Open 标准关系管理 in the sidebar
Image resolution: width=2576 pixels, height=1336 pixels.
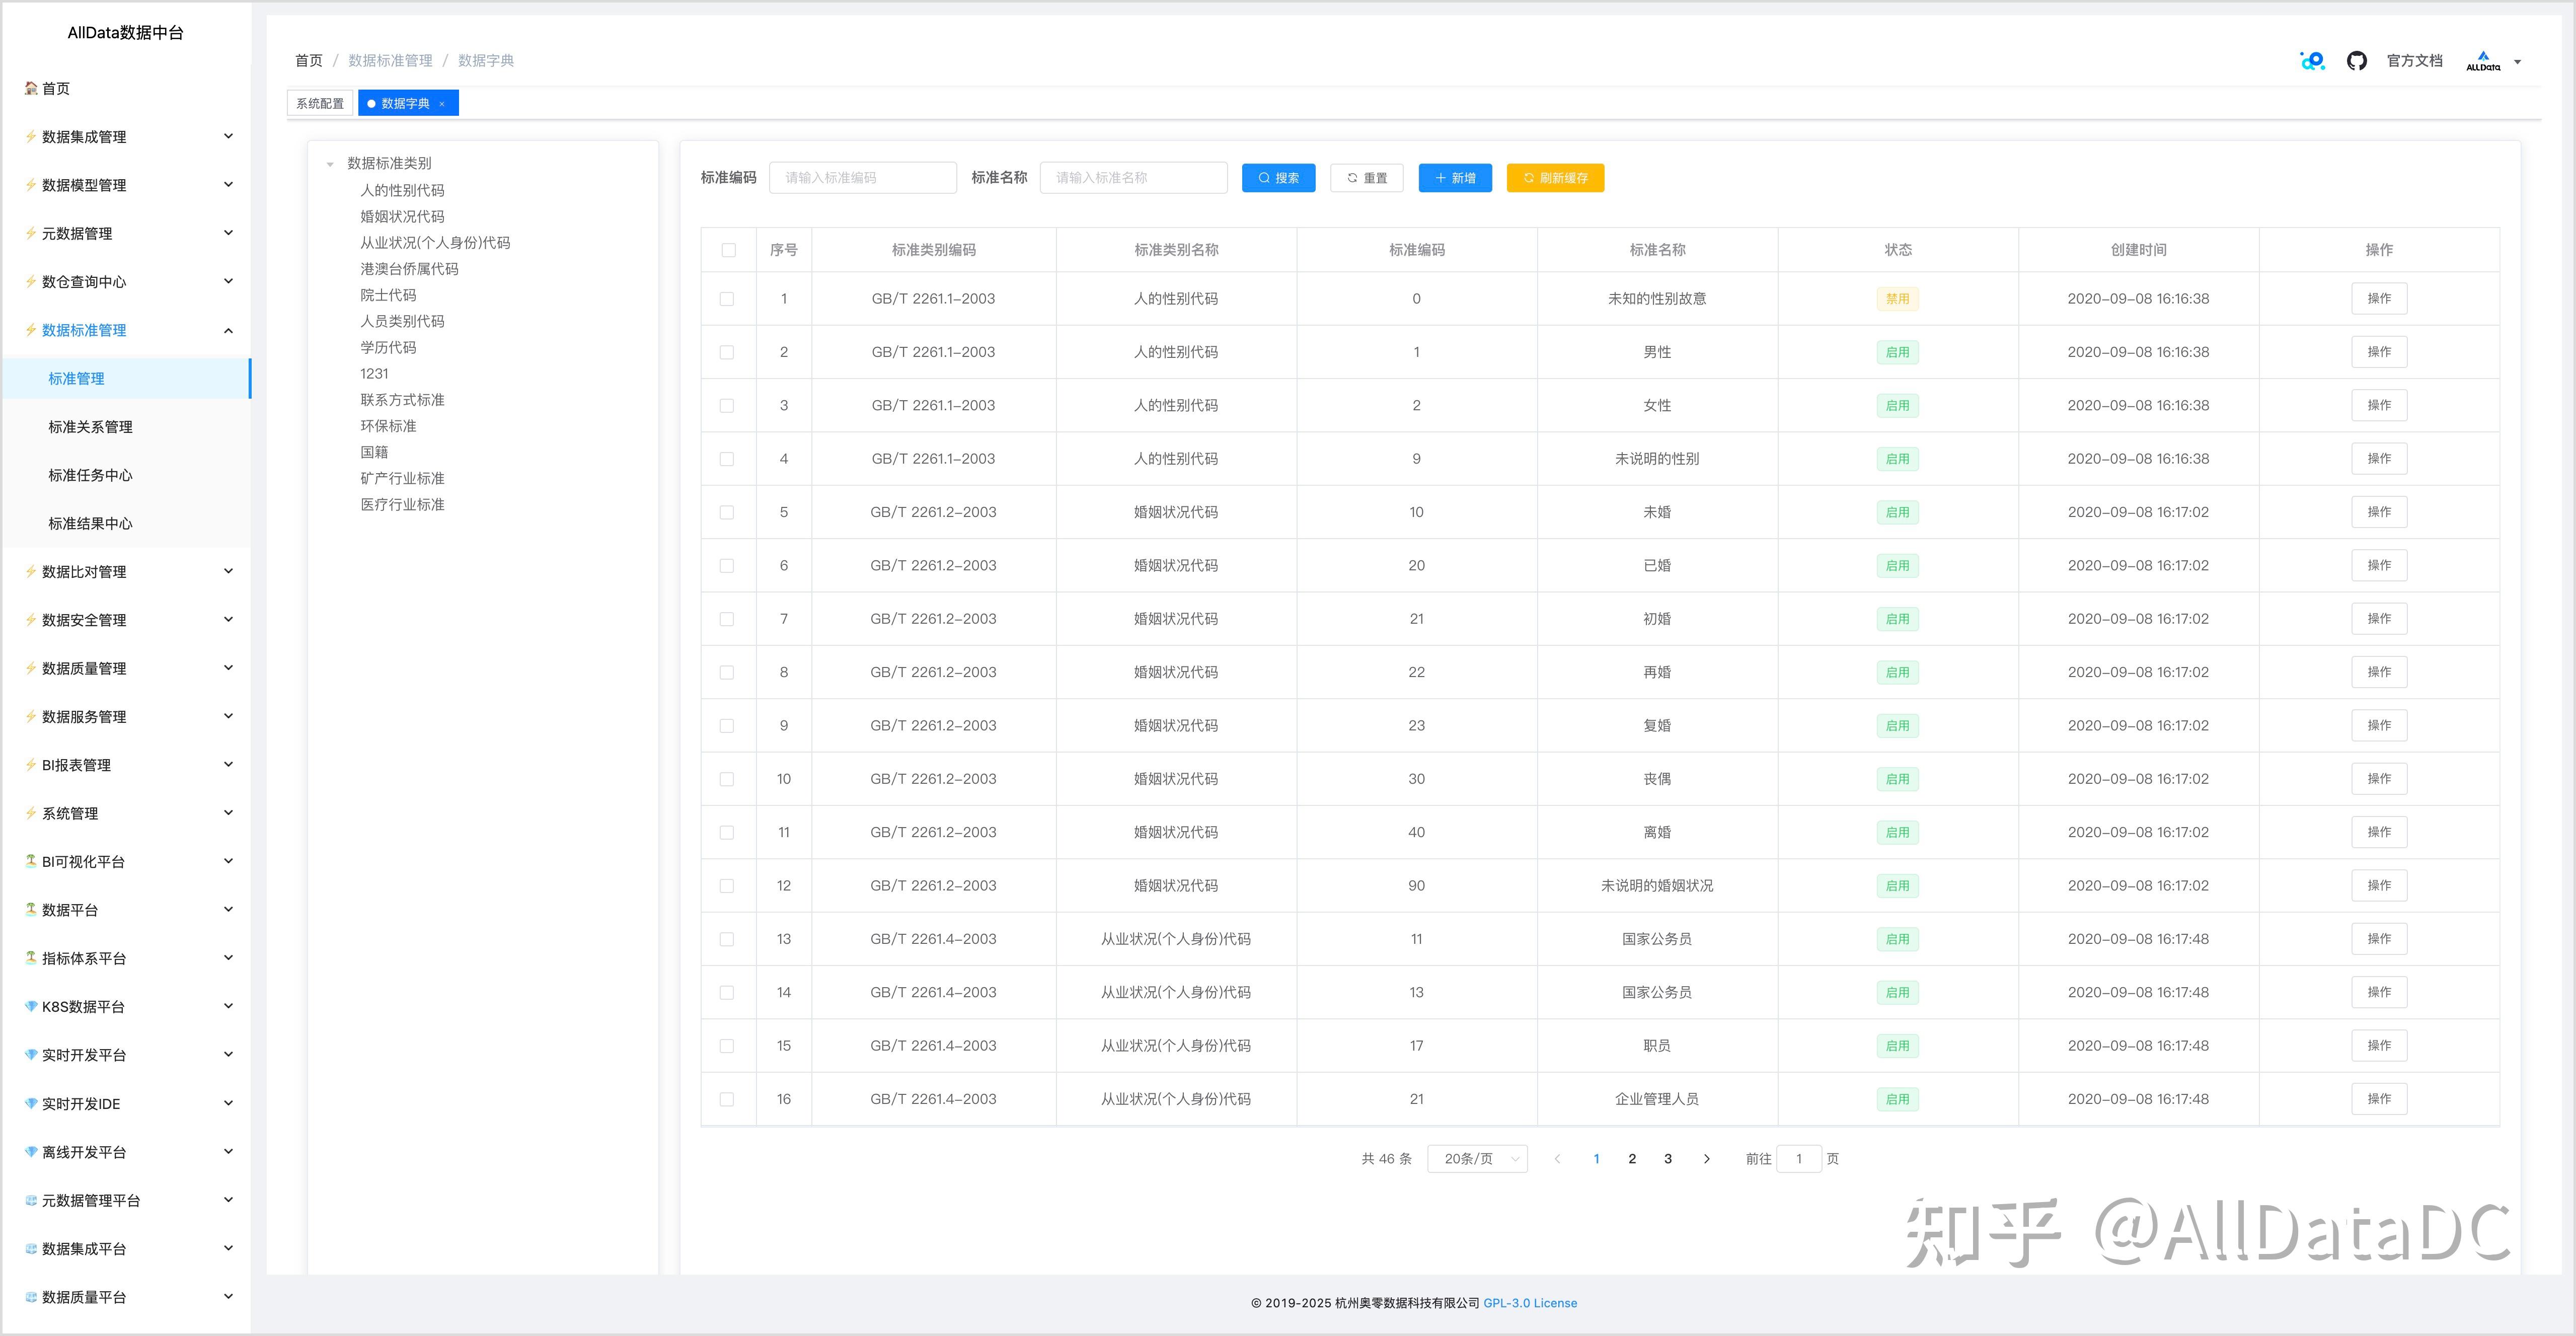click(x=90, y=427)
